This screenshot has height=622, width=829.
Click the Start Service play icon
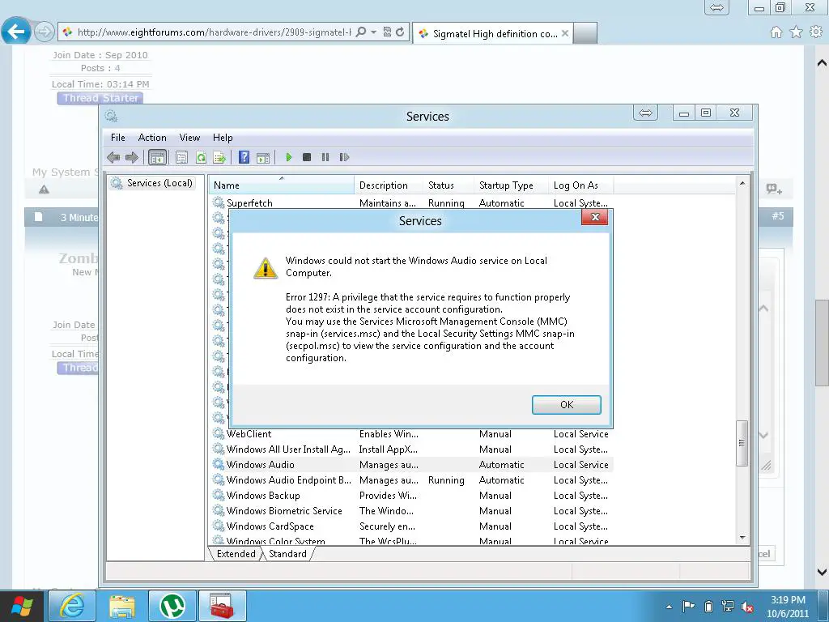pyautogui.click(x=288, y=158)
